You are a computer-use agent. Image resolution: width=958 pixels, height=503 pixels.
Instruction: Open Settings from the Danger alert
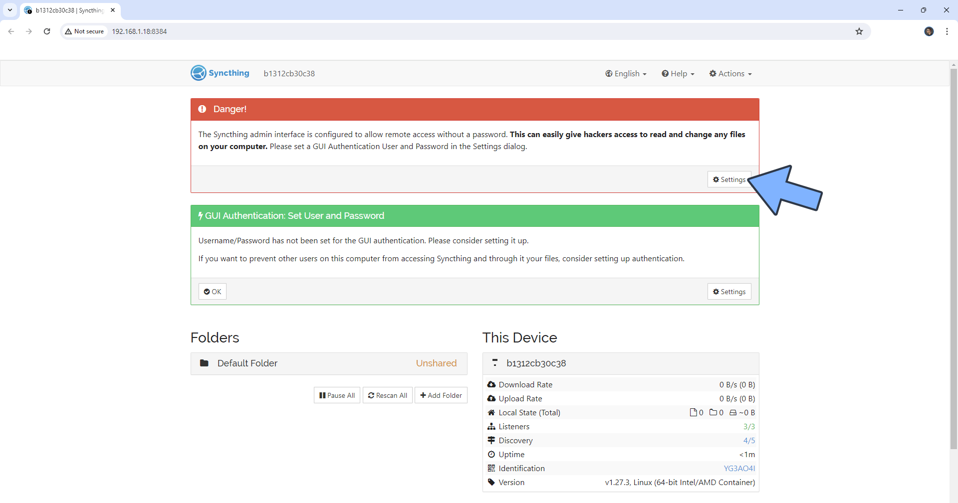click(728, 179)
